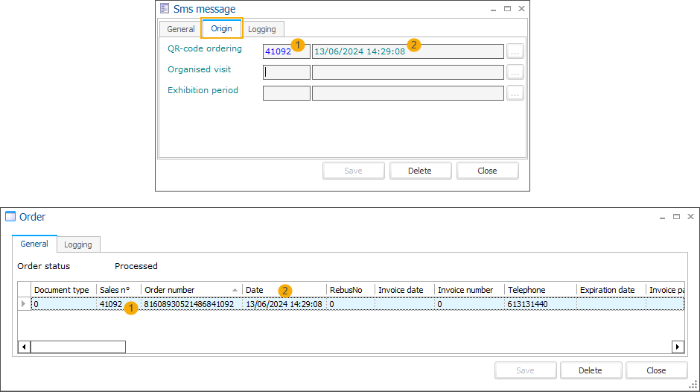This screenshot has width=700, height=392.
Task: Select Logging tab in Sms message window
Action: (x=261, y=29)
